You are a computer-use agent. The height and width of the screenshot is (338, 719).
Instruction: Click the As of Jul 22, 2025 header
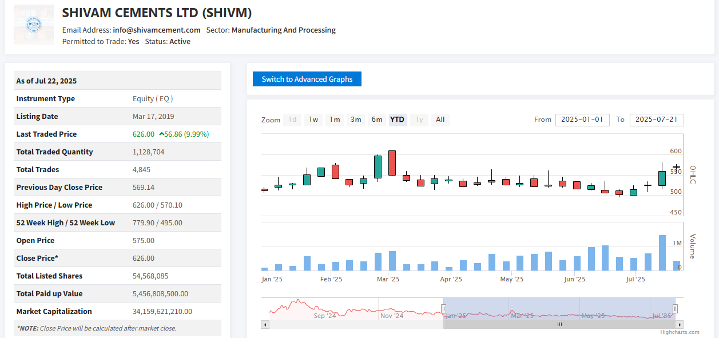[46, 81]
